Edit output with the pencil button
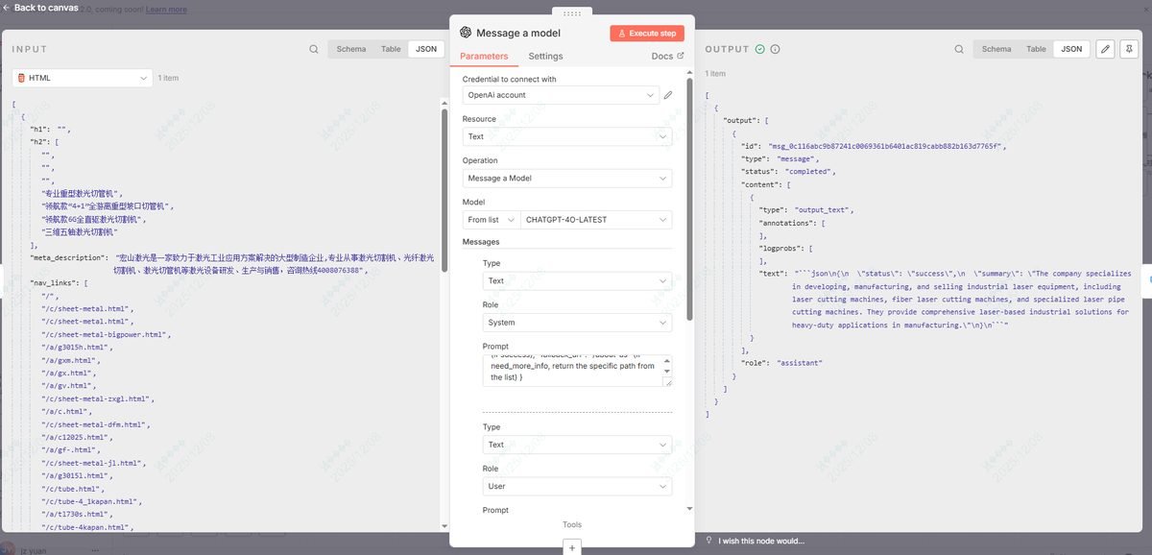1152x555 pixels. [x=1105, y=49]
